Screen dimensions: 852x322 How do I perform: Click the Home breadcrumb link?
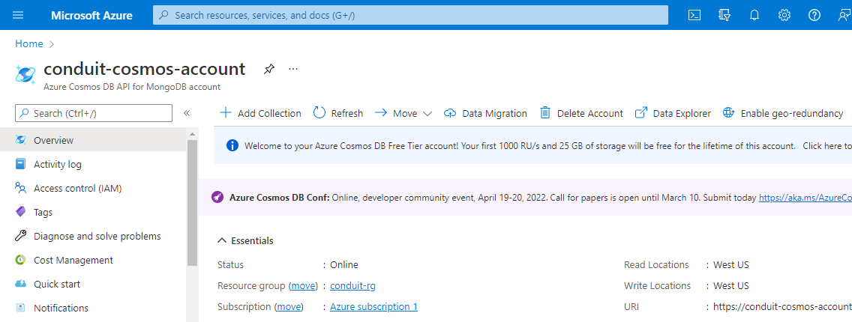click(28, 44)
